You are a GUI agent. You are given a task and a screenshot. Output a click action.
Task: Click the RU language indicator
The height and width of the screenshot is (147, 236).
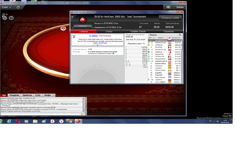click(210, 121)
